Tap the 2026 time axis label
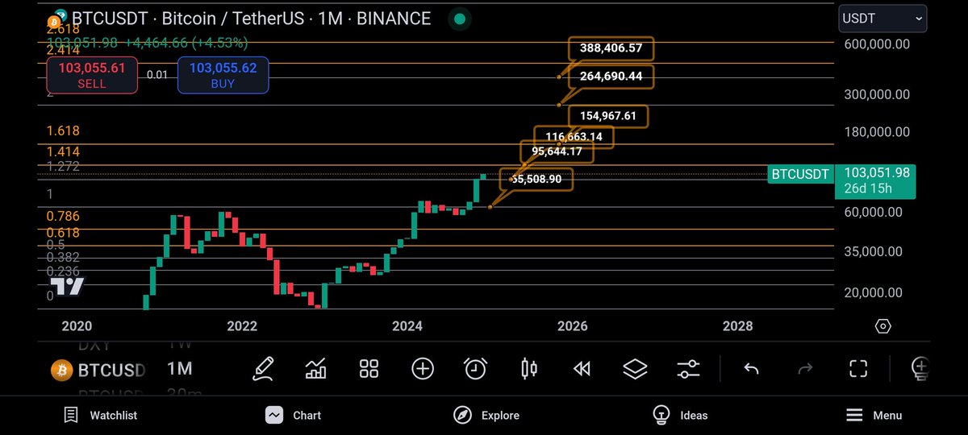The image size is (968, 435). tap(573, 326)
